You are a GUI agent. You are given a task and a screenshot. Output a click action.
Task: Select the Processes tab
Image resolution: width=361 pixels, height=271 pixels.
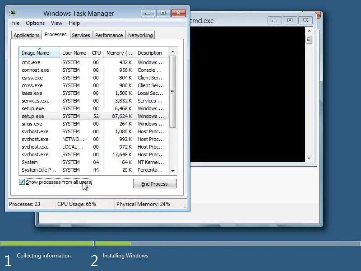click(56, 35)
